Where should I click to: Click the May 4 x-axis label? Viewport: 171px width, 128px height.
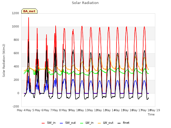[21, 110]
